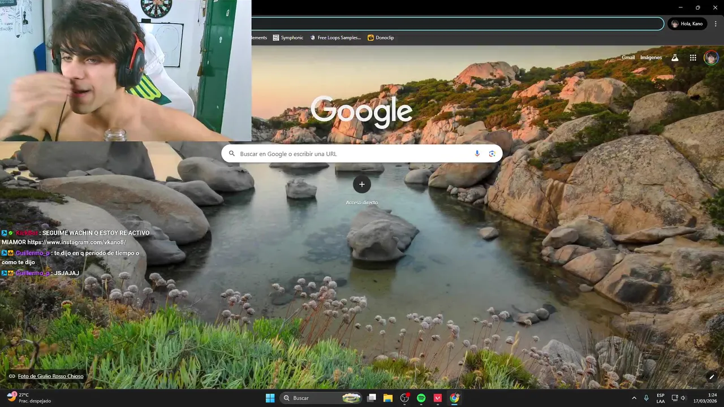Customize this page with the pencil icon
724x407 pixels.
point(712,377)
